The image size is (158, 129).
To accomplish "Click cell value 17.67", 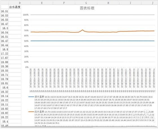I will pos(5,58).
